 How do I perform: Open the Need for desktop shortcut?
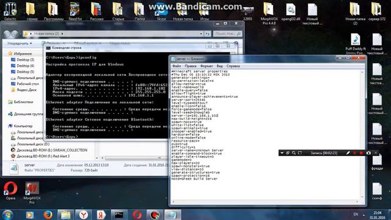(75, 11)
